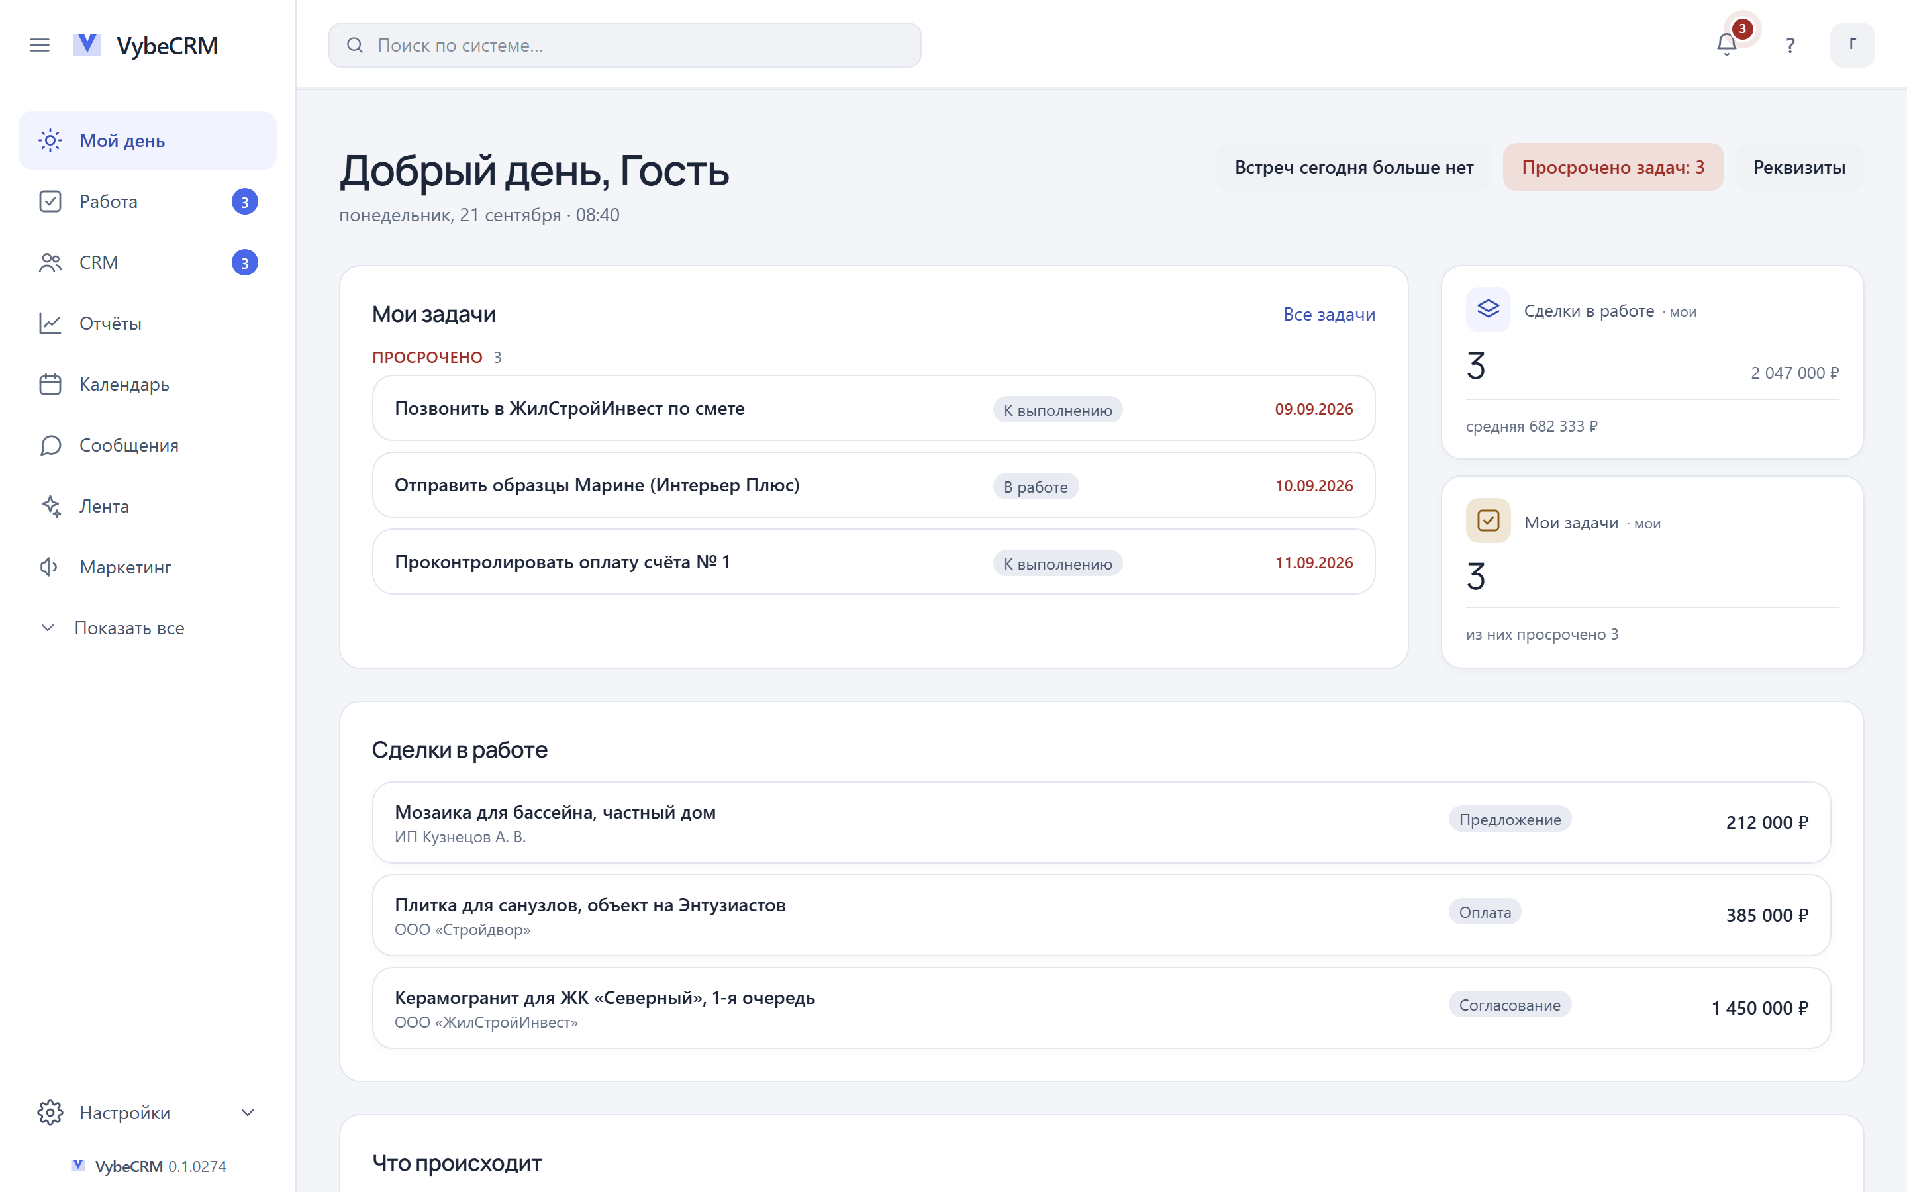Open the user avatar menu
1907x1192 pixels.
point(1852,45)
